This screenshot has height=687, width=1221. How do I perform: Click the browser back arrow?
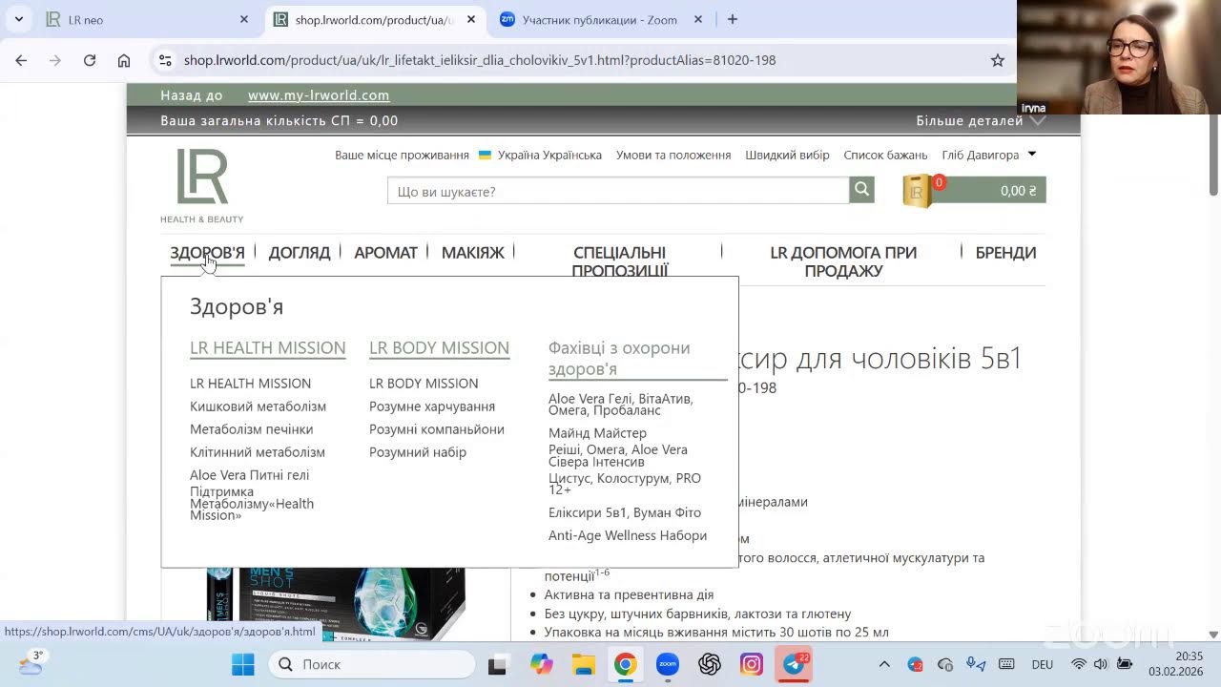(x=21, y=60)
